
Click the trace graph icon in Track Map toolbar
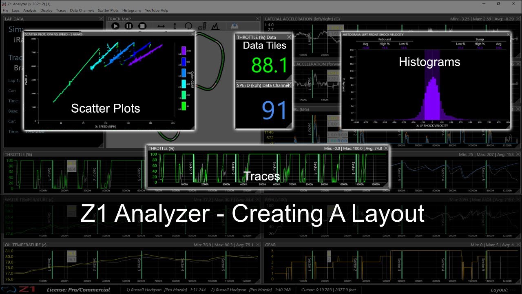216,26
